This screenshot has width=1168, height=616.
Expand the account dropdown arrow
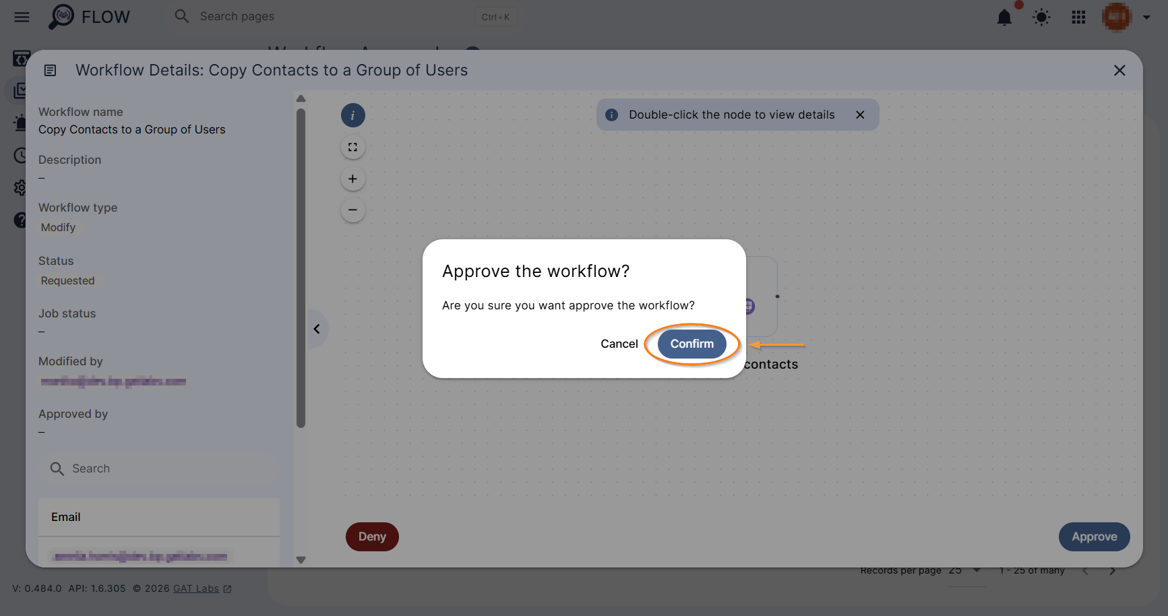pyautogui.click(x=1146, y=18)
